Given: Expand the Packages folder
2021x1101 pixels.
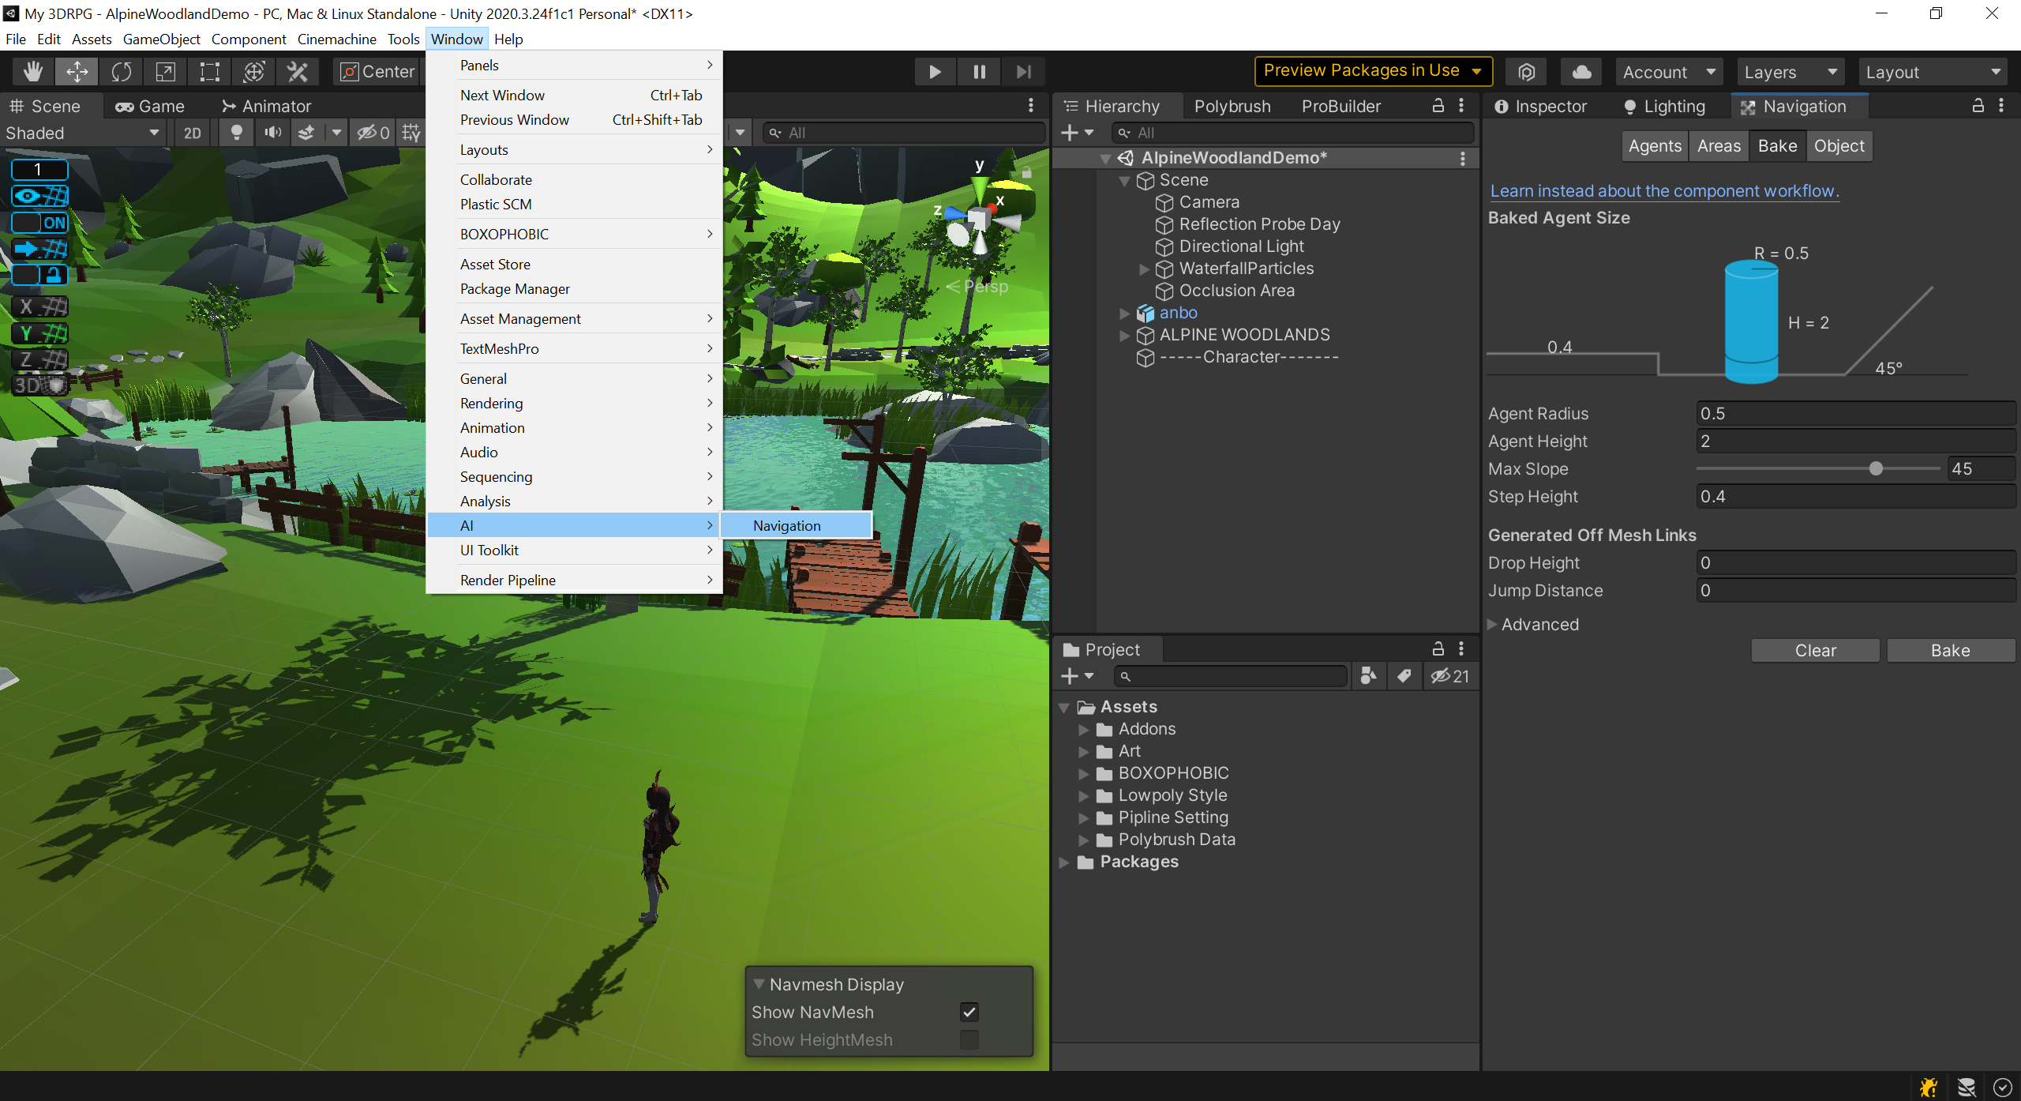Looking at the screenshot, I should (1064, 862).
